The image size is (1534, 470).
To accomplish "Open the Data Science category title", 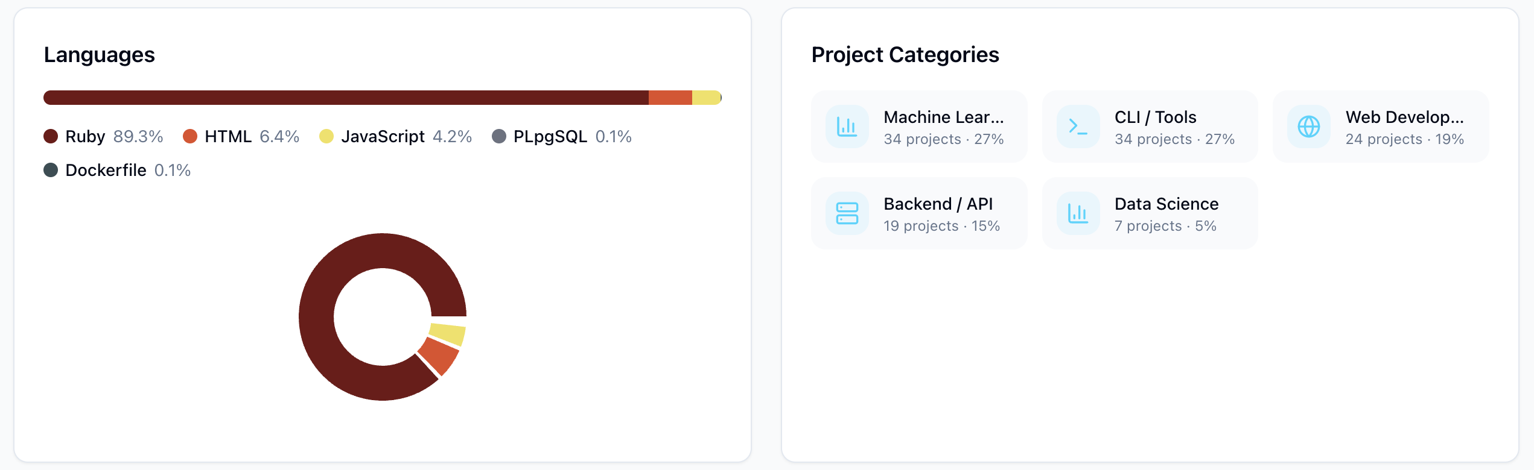I will pos(1166,204).
